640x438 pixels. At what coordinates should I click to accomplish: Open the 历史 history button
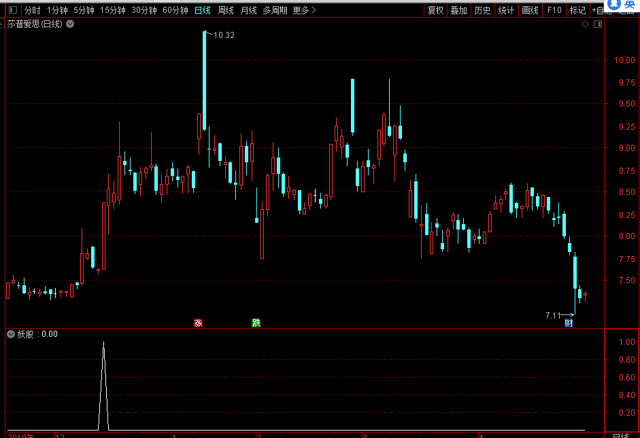[482, 10]
